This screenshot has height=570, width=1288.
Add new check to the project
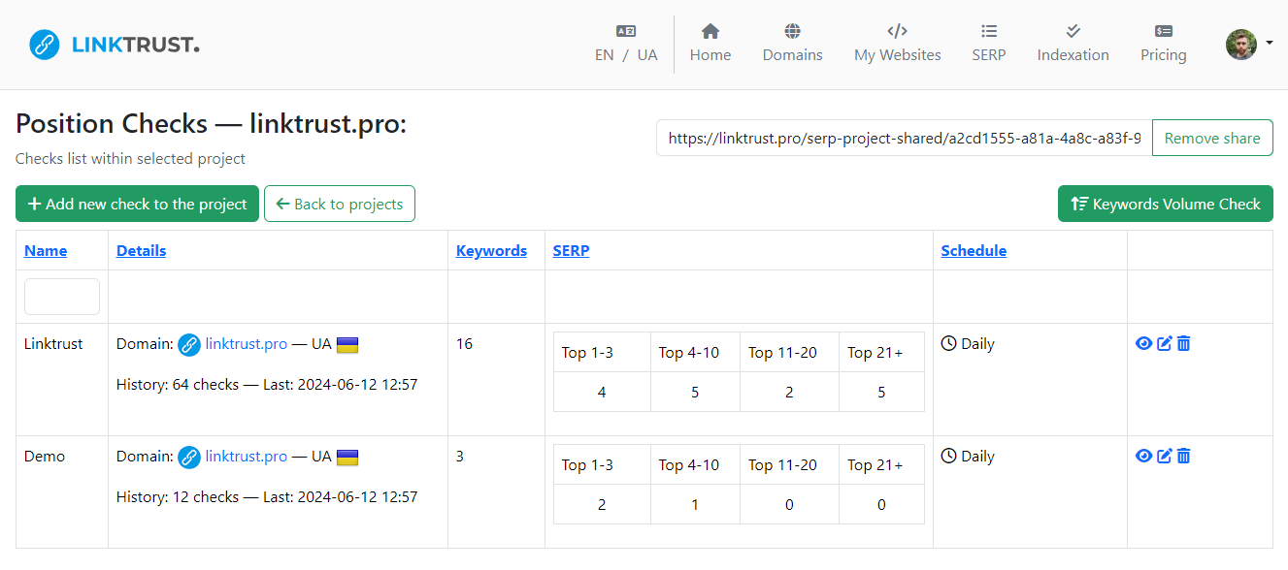(x=137, y=204)
